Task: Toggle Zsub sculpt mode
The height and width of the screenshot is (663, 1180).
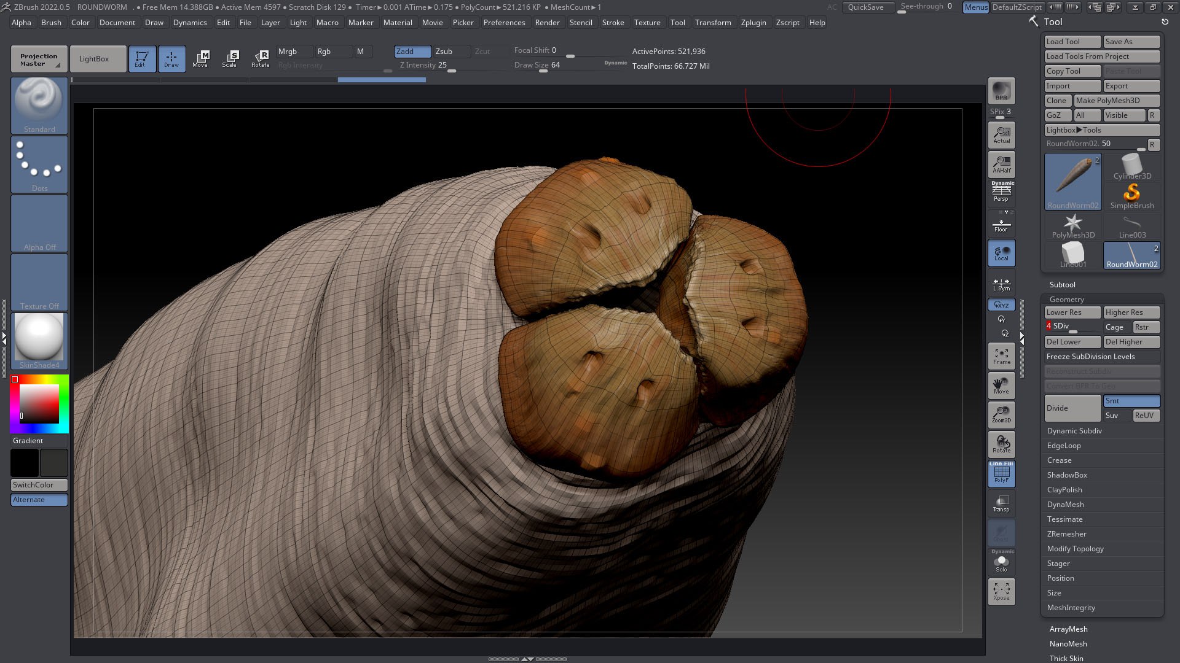Action: (x=452, y=52)
